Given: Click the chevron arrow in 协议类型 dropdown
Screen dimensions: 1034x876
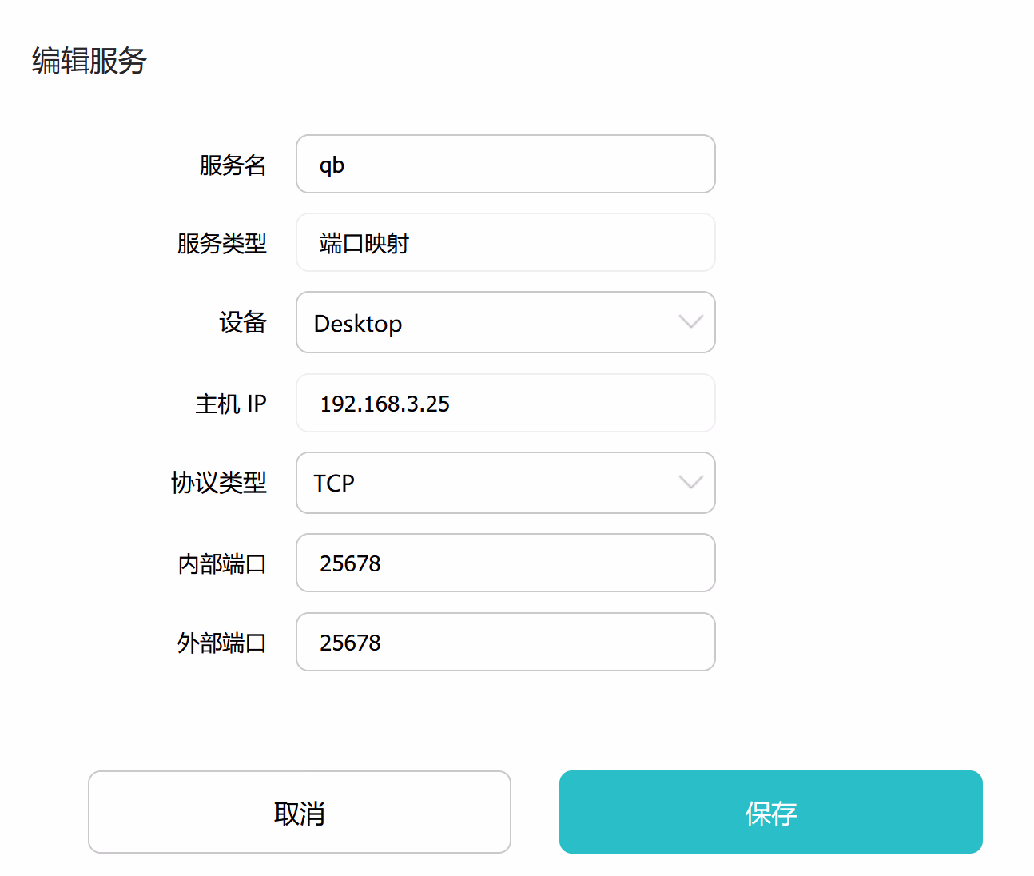Looking at the screenshot, I should [690, 483].
